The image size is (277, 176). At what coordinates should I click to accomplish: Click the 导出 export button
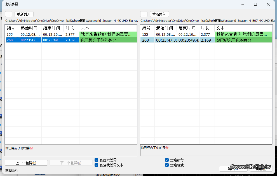(233, 168)
